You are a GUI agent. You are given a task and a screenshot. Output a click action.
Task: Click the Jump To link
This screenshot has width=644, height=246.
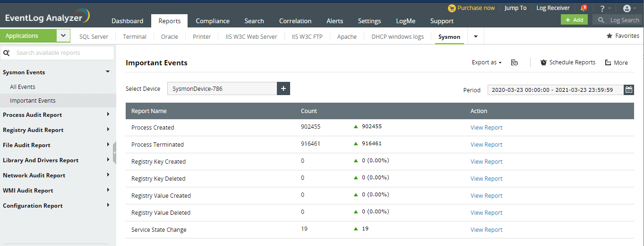coord(515,8)
